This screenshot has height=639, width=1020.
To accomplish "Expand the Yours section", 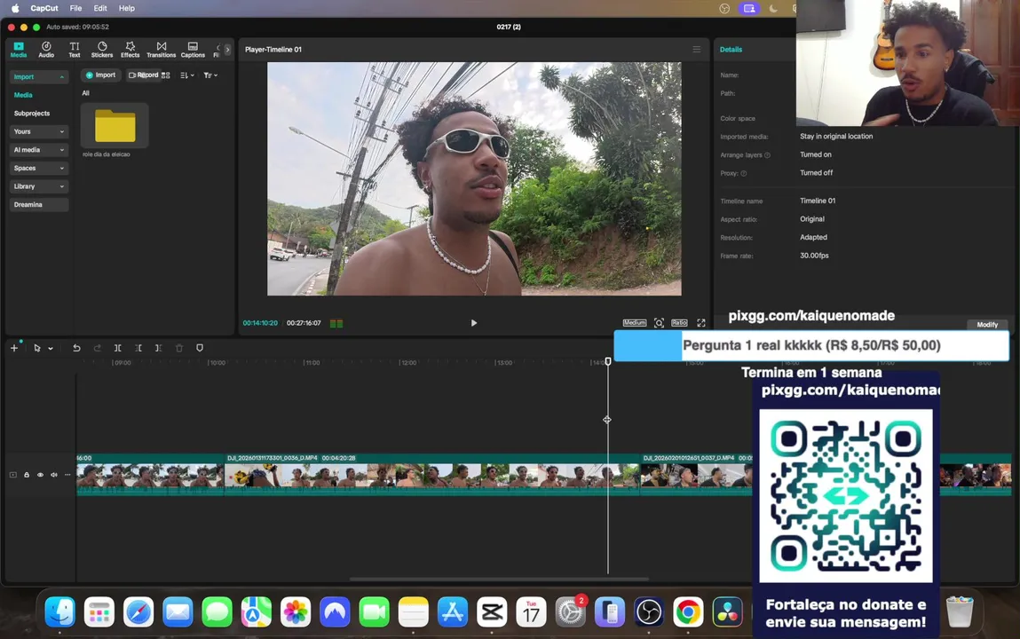I will click(x=39, y=131).
